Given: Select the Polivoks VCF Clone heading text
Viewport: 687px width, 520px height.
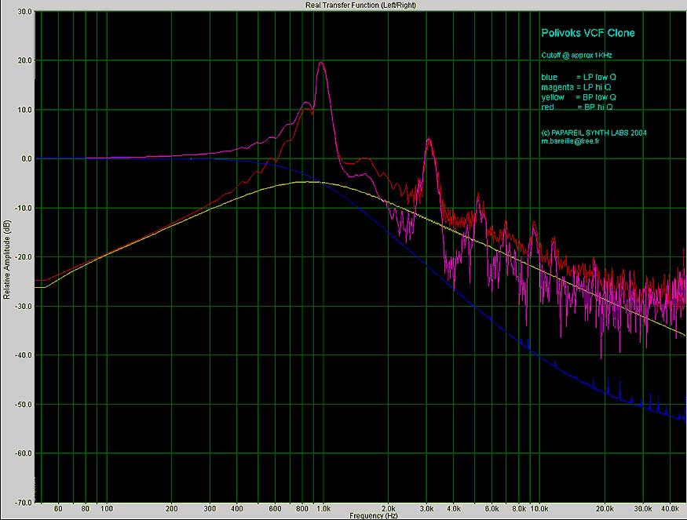Looking at the screenshot, I should pos(588,33).
